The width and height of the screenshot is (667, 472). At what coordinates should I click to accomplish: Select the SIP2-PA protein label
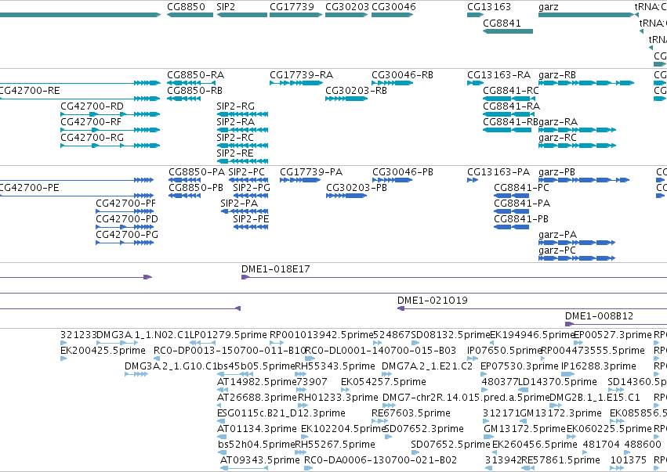click(239, 204)
